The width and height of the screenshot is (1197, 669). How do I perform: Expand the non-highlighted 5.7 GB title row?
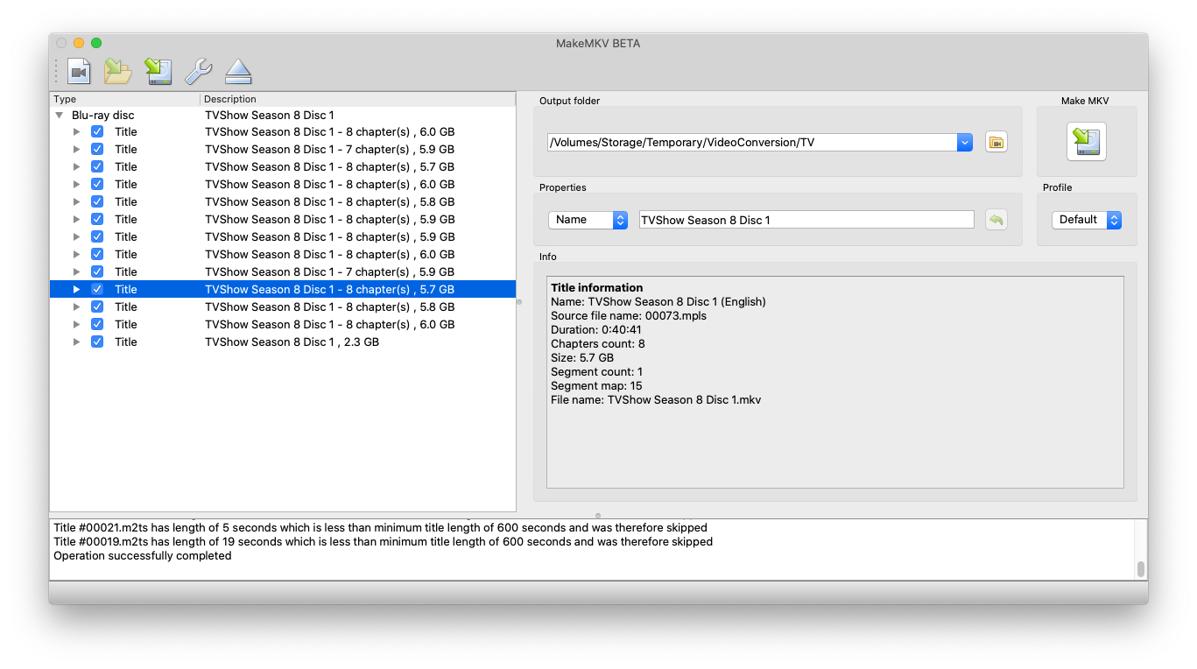pyautogui.click(x=77, y=166)
